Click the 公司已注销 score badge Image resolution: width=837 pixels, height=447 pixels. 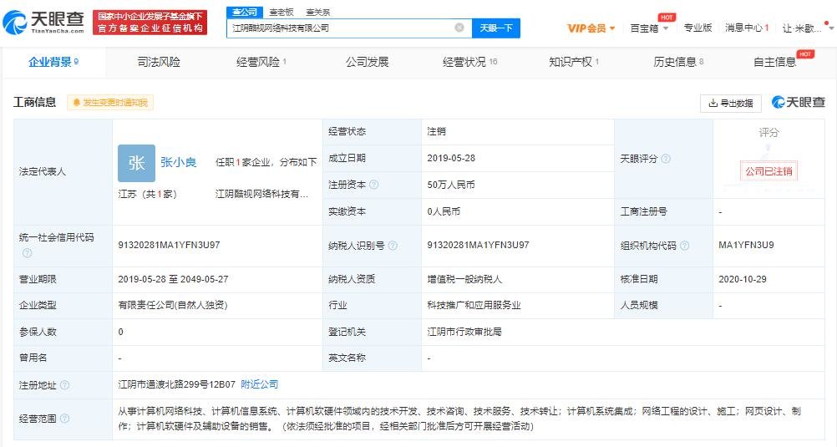click(x=769, y=171)
